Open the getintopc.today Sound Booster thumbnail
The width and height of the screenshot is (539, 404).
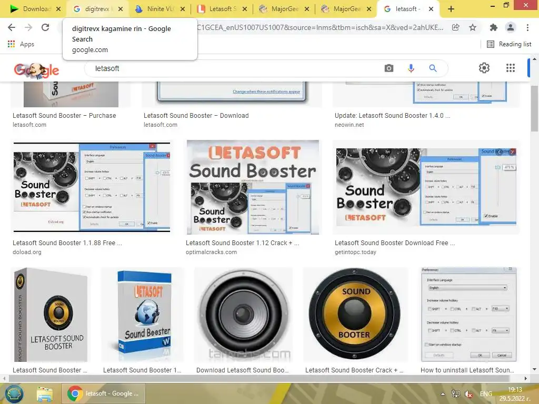click(x=426, y=187)
